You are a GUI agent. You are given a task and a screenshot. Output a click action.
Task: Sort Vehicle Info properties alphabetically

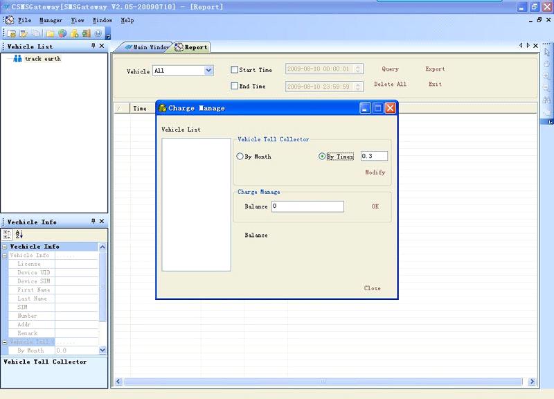(19, 235)
